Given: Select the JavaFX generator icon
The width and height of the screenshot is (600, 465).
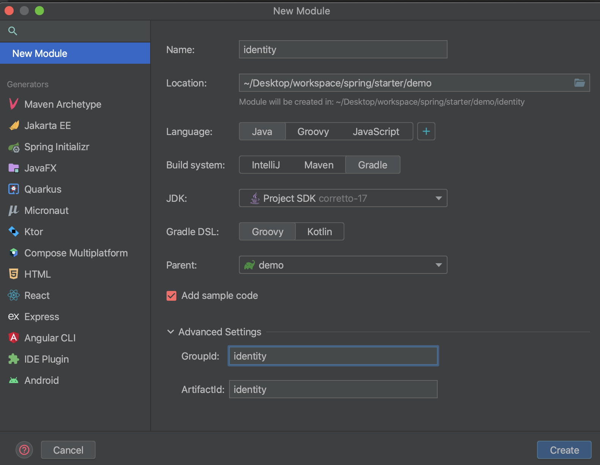Looking at the screenshot, I should tap(14, 168).
